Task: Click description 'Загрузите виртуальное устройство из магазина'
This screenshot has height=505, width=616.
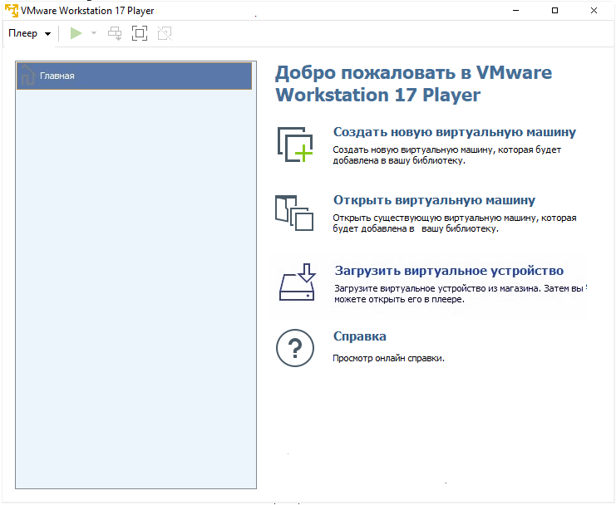Action: point(437,288)
